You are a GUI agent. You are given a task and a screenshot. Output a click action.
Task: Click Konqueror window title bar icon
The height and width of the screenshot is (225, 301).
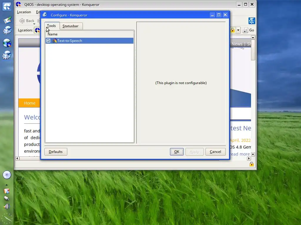19,4
